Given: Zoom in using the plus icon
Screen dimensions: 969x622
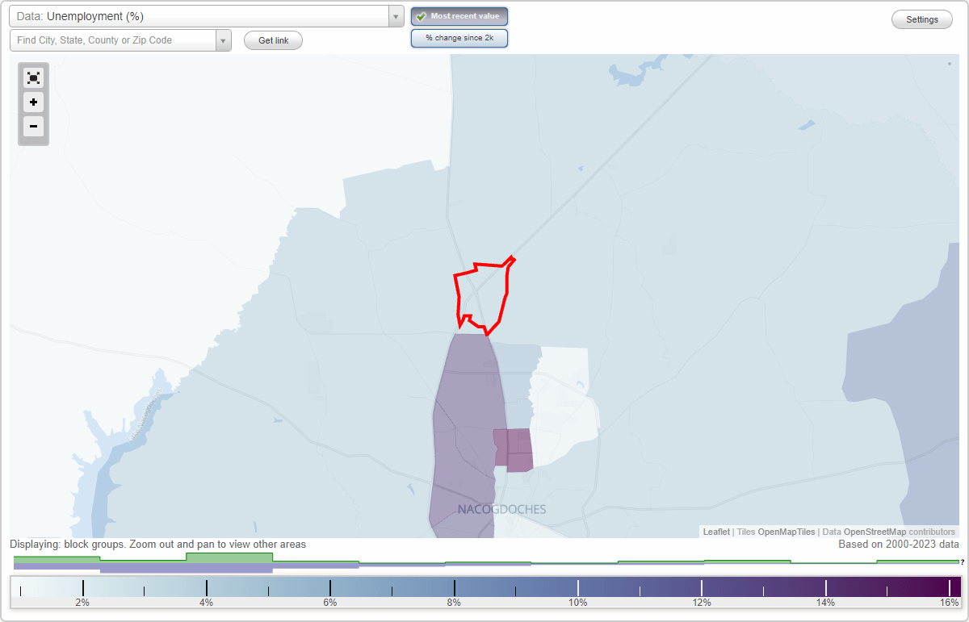Looking at the screenshot, I should [x=33, y=102].
